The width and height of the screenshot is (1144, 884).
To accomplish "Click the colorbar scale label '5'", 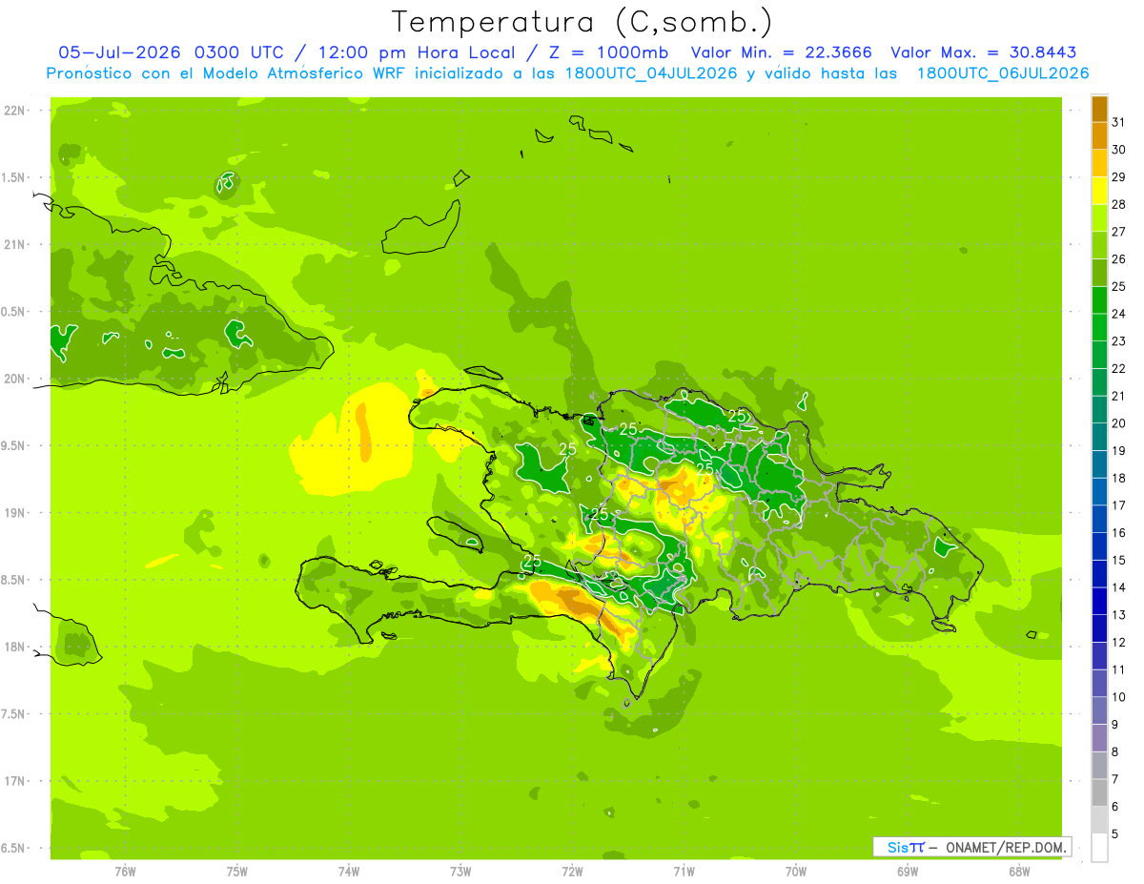I will [x=1115, y=833].
